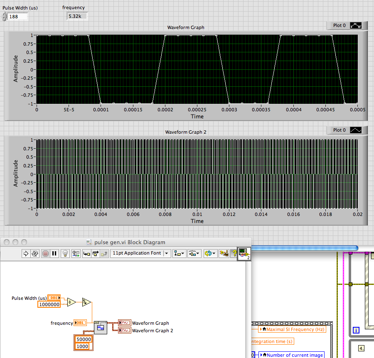374x358 pixels.
Task: Click the integration time (s) variable
Action: click(x=273, y=341)
